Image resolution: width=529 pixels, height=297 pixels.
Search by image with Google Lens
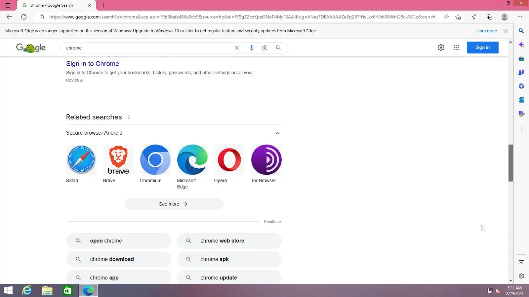(x=265, y=48)
